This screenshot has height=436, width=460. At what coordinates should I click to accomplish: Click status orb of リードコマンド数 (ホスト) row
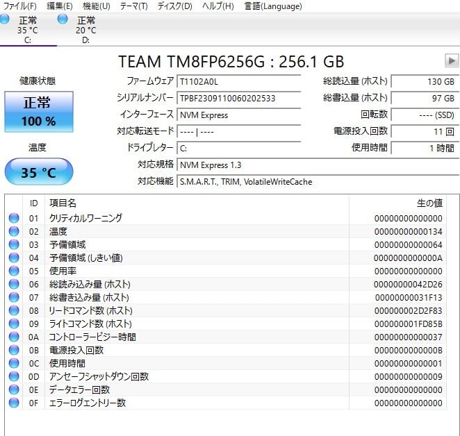coord(14,310)
